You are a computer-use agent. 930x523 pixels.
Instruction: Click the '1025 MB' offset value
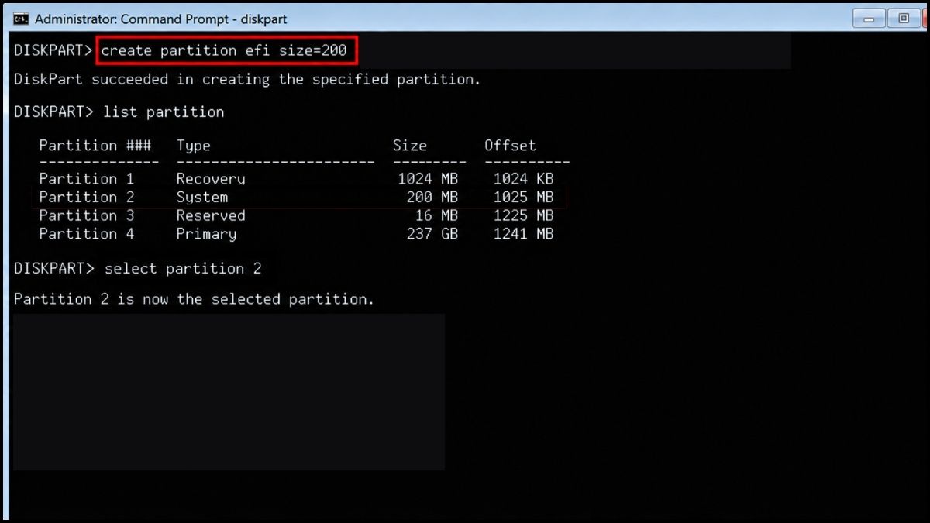tap(523, 198)
